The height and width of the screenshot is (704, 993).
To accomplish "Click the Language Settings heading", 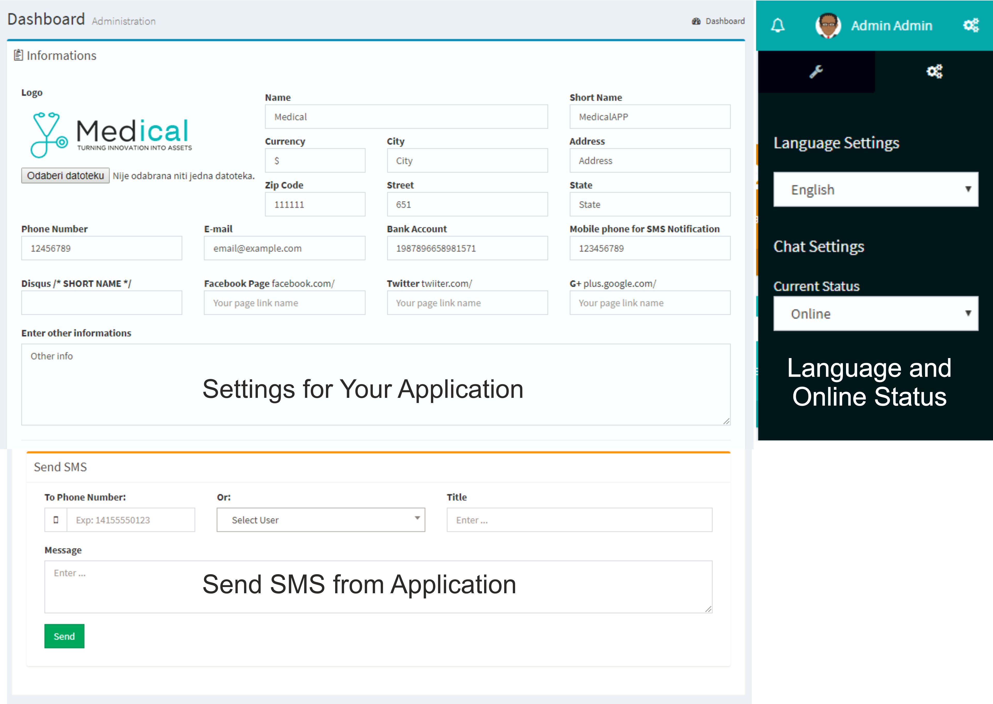I will [x=836, y=143].
